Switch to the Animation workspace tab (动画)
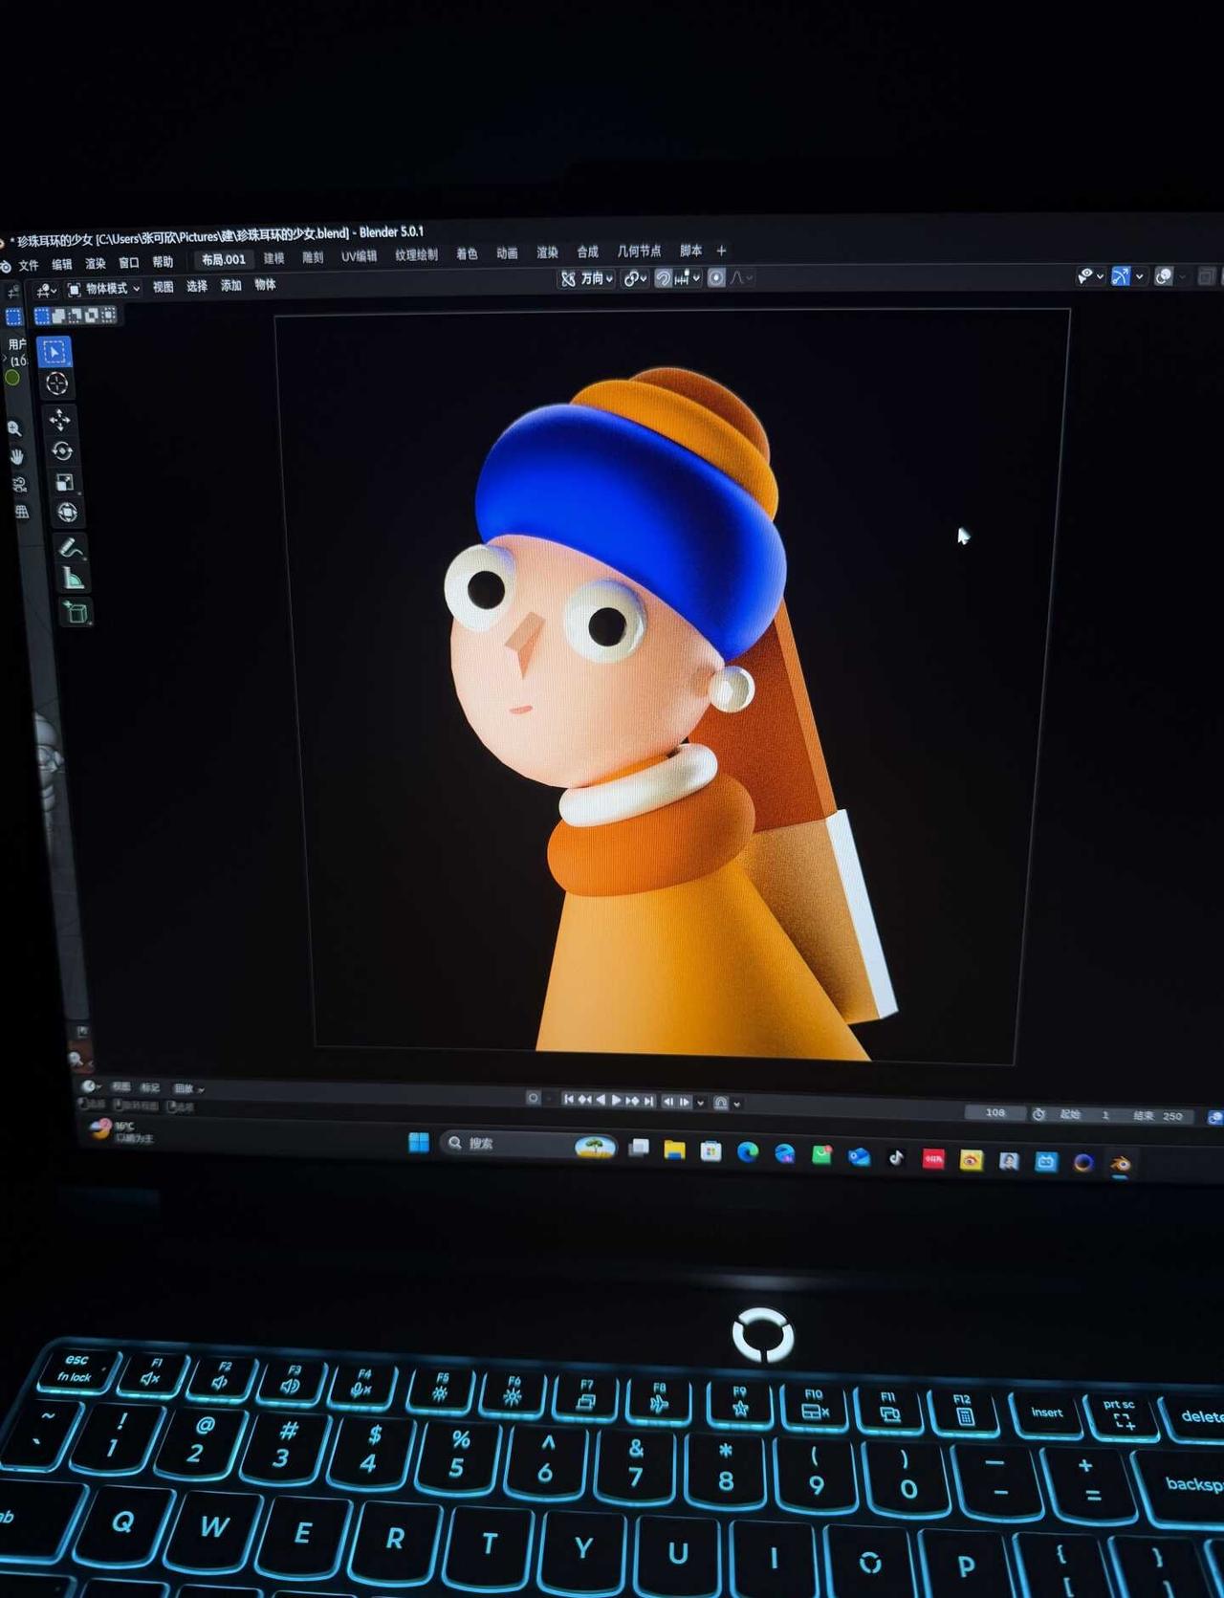Image resolution: width=1224 pixels, height=1598 pixels. tap(507, 253)
